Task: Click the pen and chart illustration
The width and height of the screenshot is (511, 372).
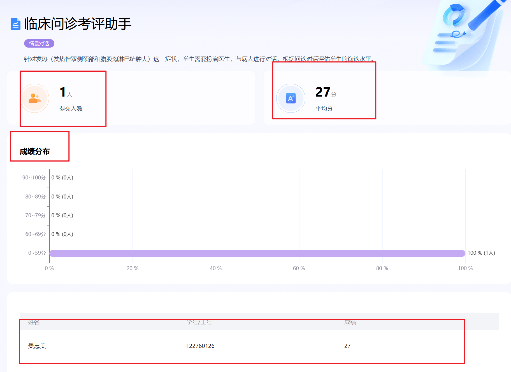Action: point(465,34)
